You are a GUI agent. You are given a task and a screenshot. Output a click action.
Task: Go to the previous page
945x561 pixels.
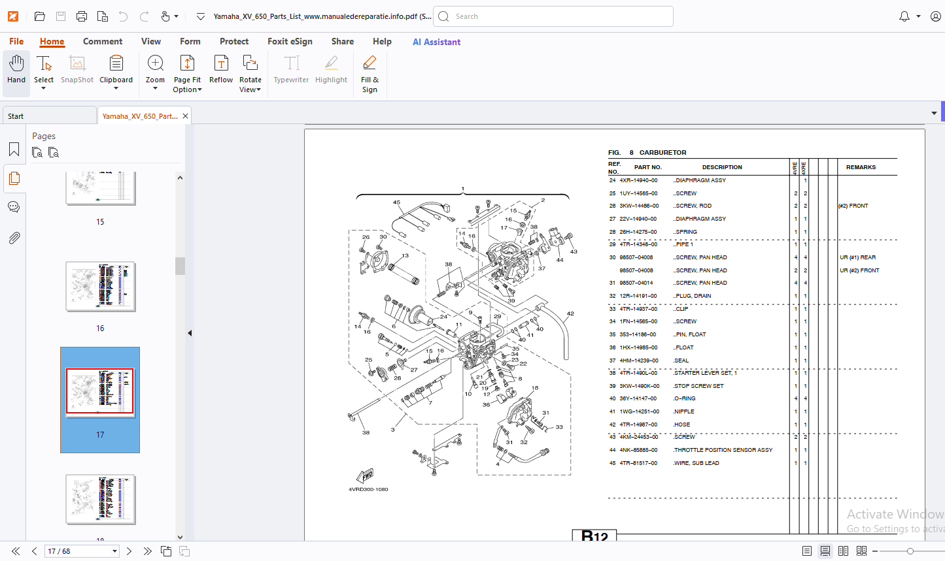click(x=34, y=551)
